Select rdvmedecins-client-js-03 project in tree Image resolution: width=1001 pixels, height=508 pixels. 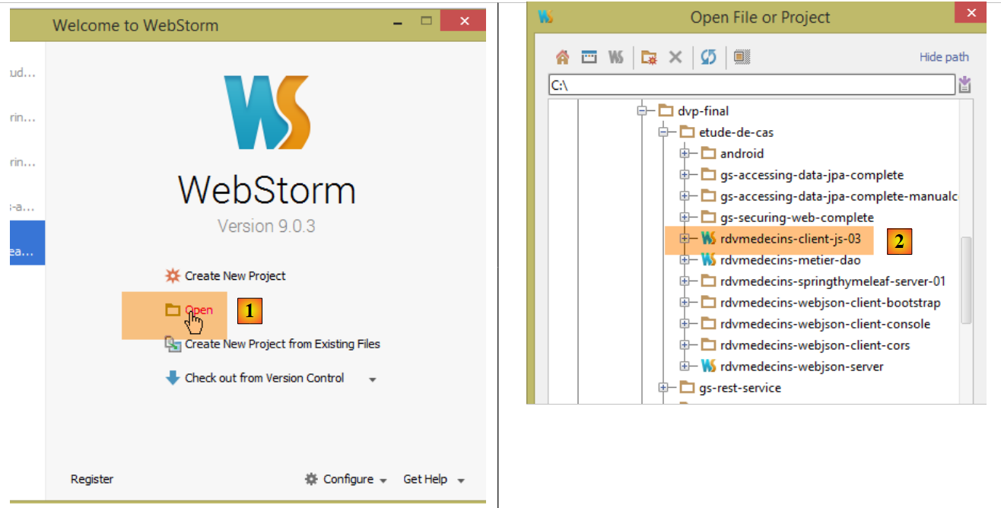(790, 239)
